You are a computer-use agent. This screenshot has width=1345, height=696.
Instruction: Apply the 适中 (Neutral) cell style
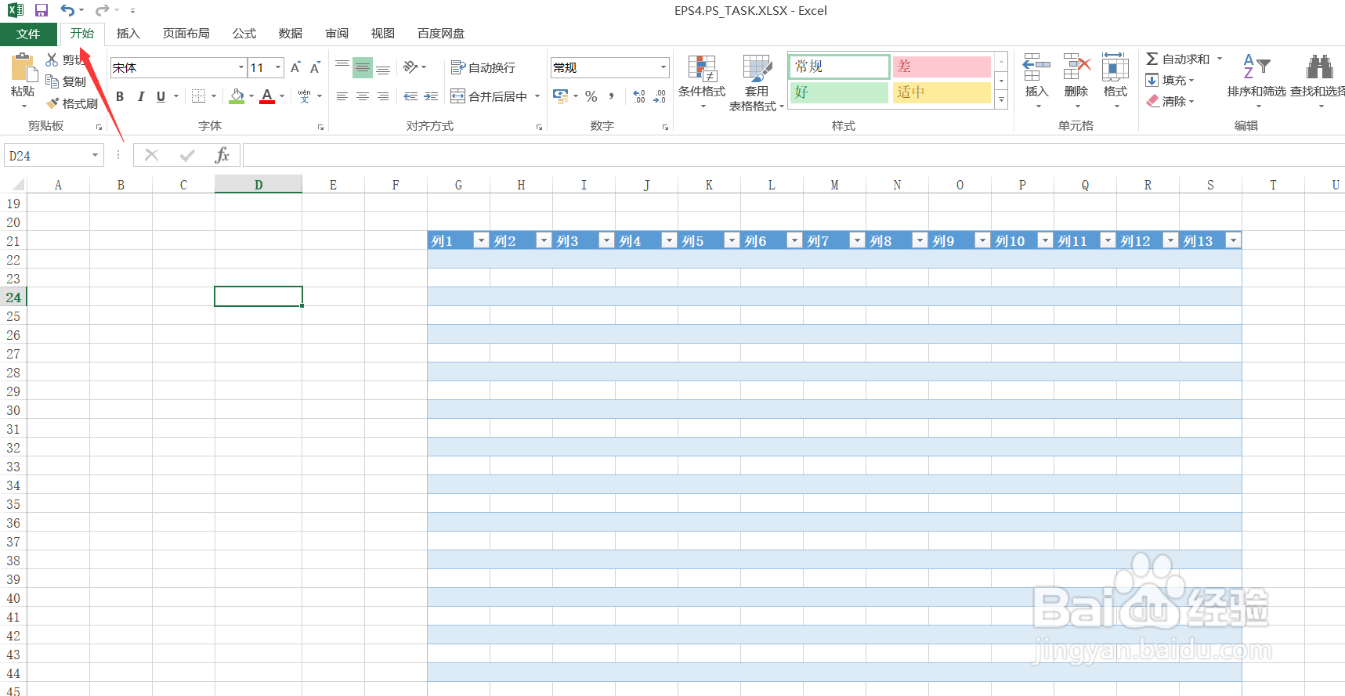[942, 92]
